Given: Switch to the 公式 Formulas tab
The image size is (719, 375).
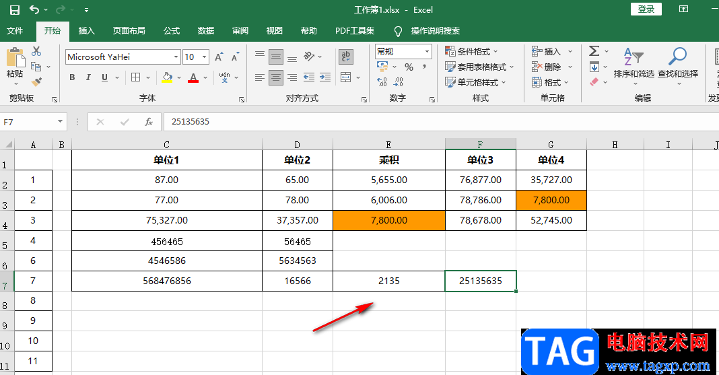Looking at the screenshot, I should click(x=172, y=31).
